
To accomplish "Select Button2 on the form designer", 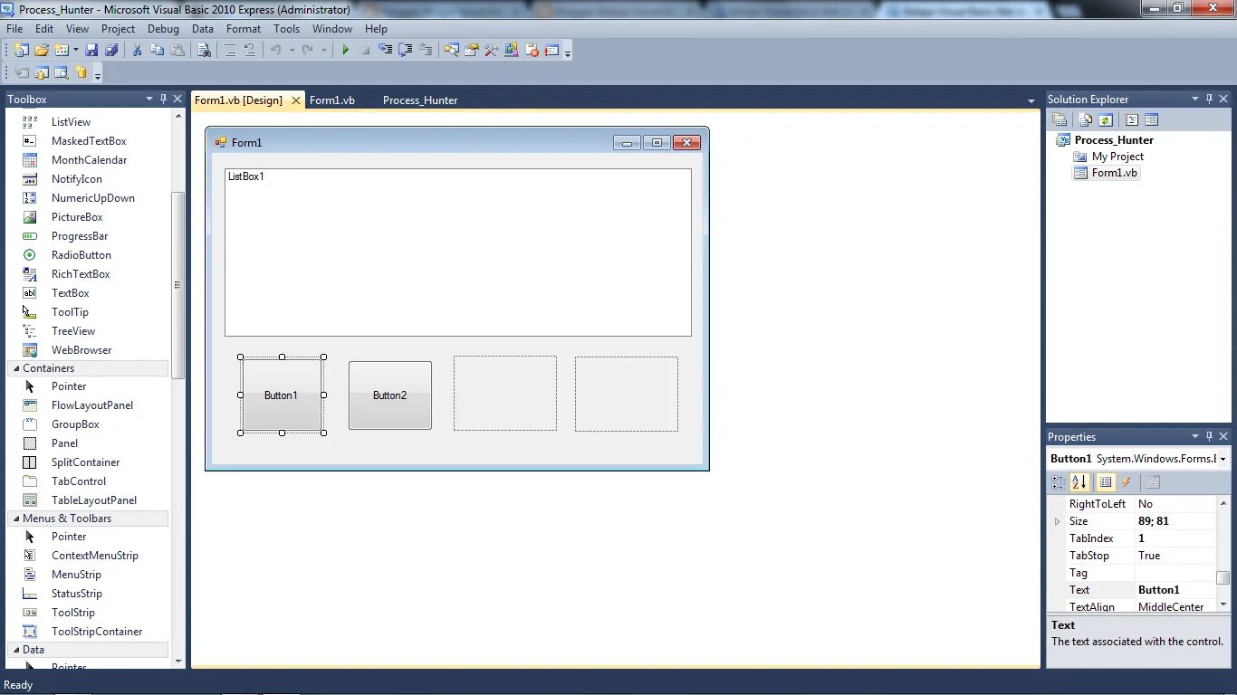I will coord(390,395).
